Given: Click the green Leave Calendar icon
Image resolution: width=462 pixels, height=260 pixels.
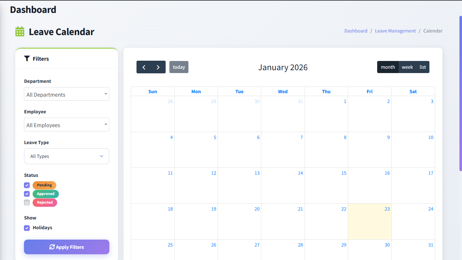Looking at the screenshot, I should (x=20, y=31).
